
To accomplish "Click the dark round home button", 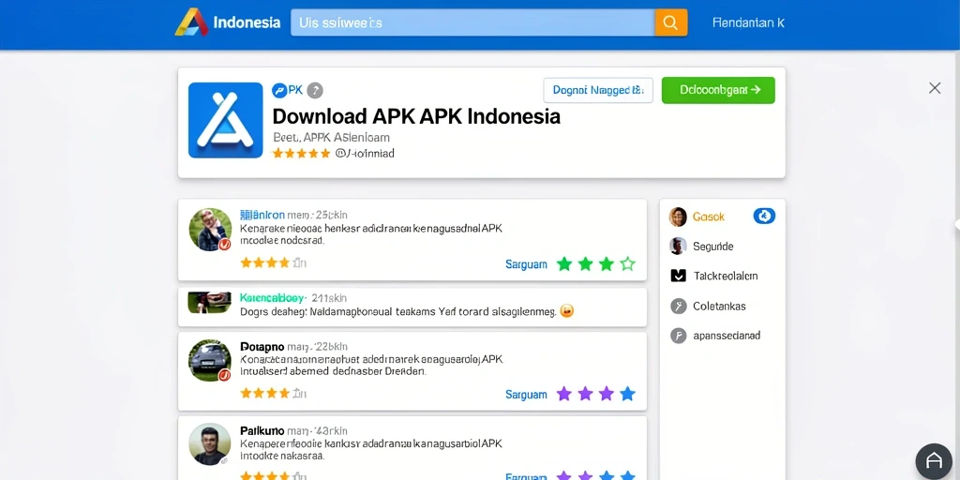I will tap(934, 461).
